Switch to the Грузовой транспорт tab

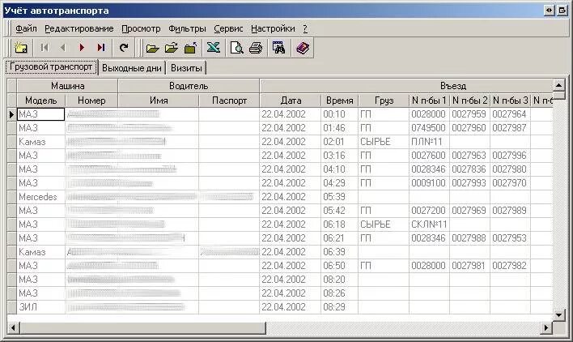point(51,67)
